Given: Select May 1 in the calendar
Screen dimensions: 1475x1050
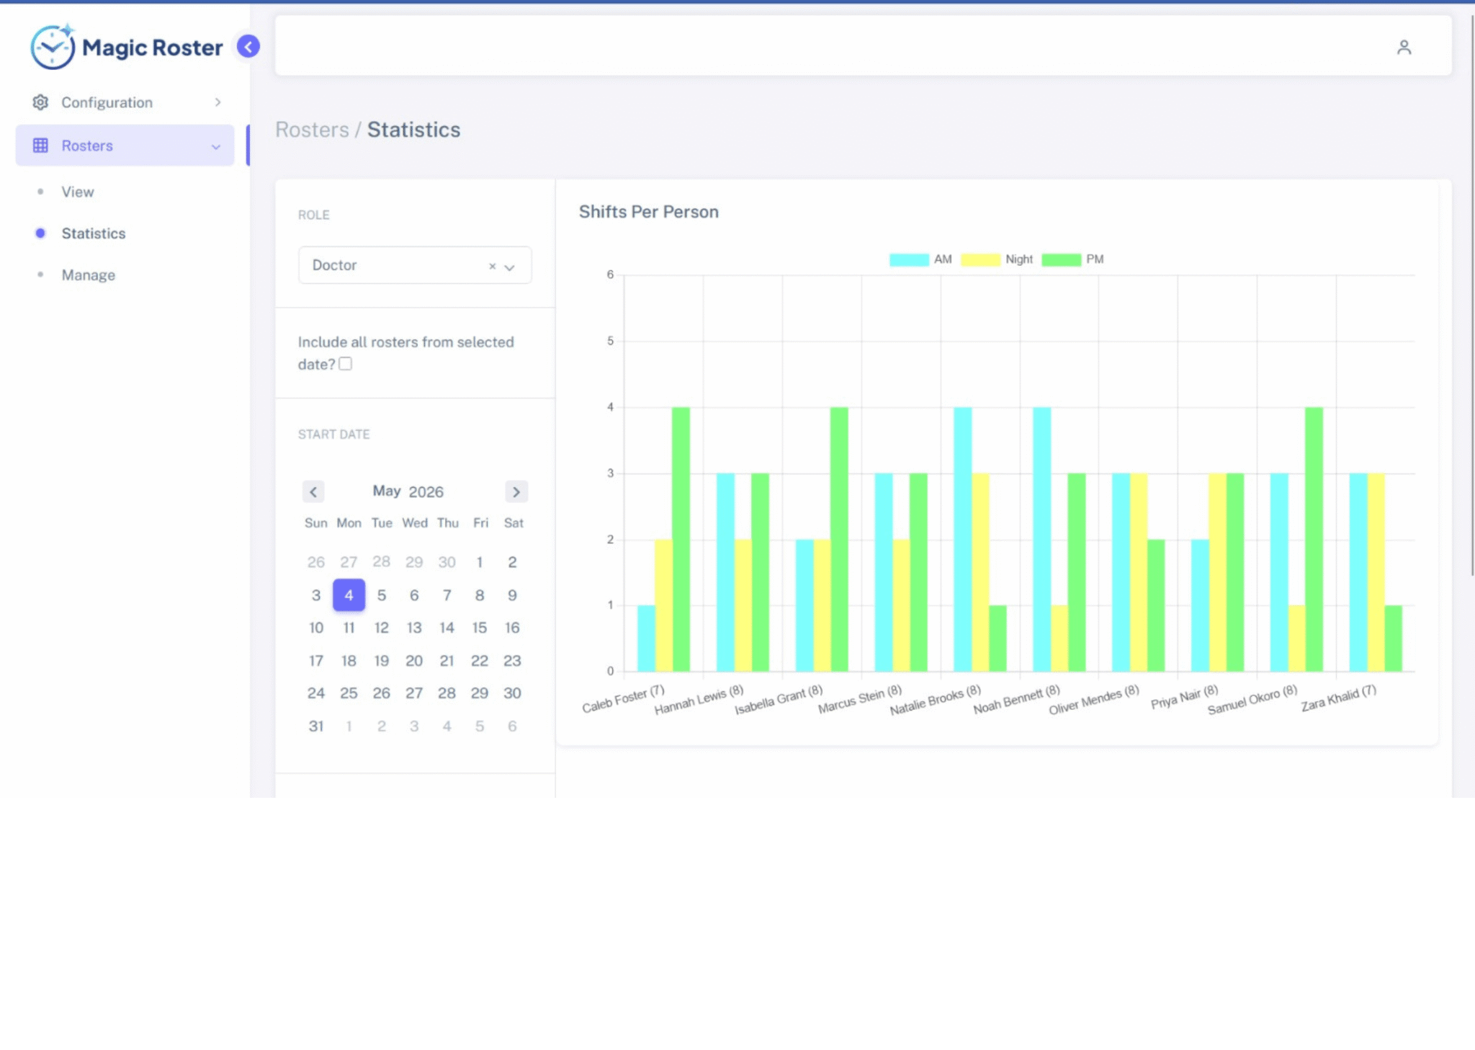Looking at the screenshot, I should point(480,562).
